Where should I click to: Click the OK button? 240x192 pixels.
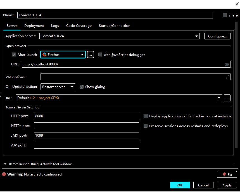point(180,185)
